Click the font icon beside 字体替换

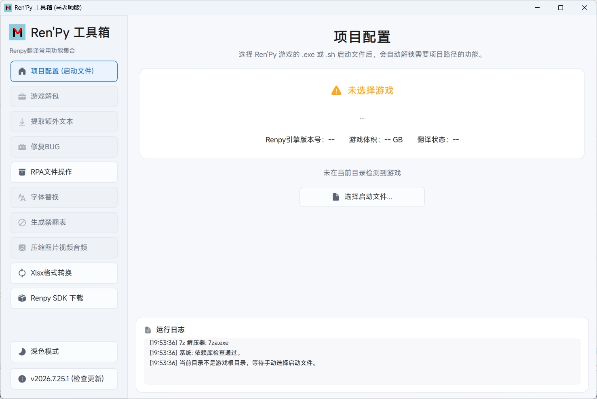pyautogui.click(x=22, y=197)
